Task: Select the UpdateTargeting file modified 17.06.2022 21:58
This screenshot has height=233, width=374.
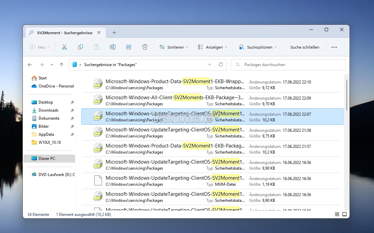Action: click(x=212, y=133)
